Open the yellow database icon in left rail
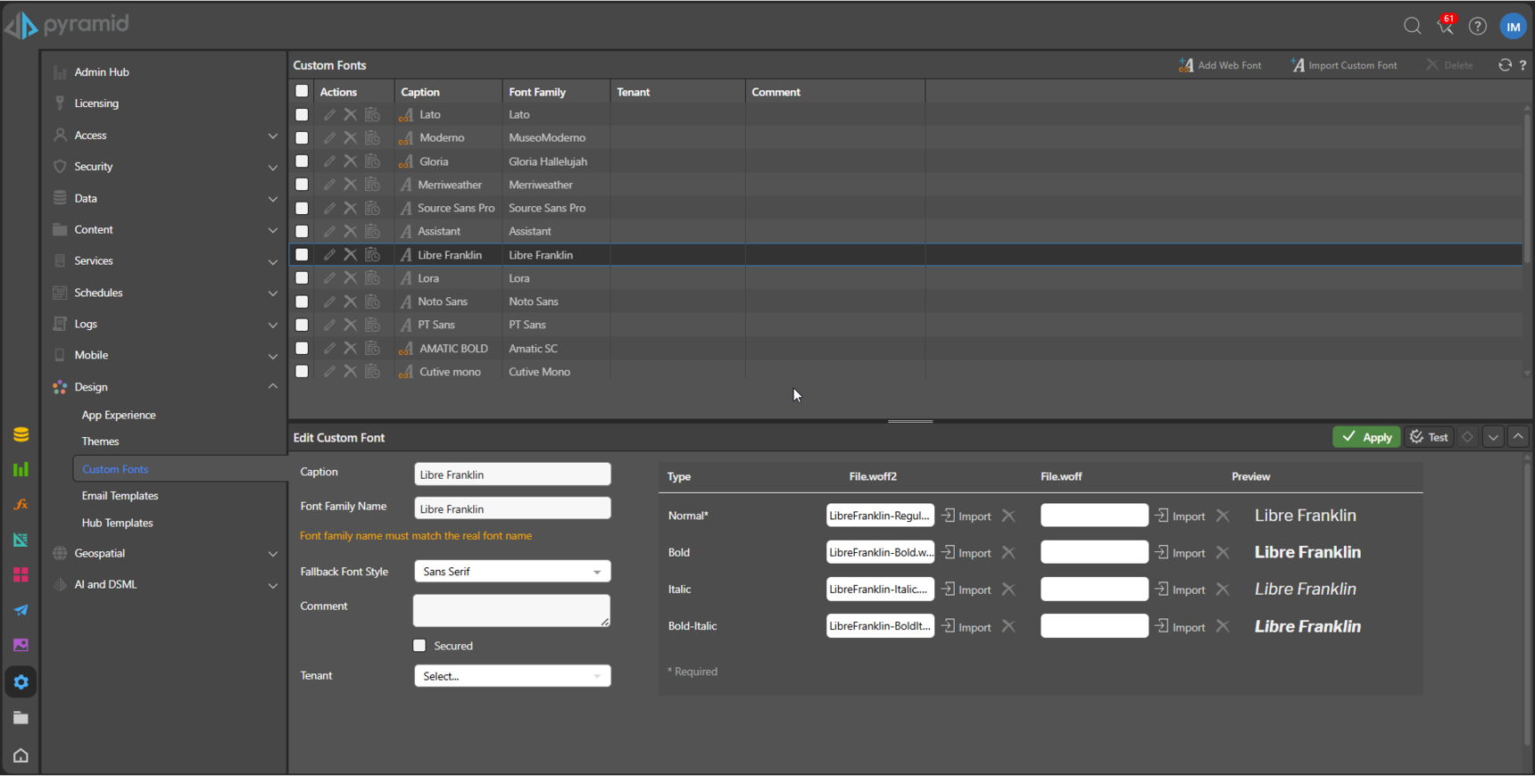This screenshot has height=776, width=1535. tap(21, 434)
